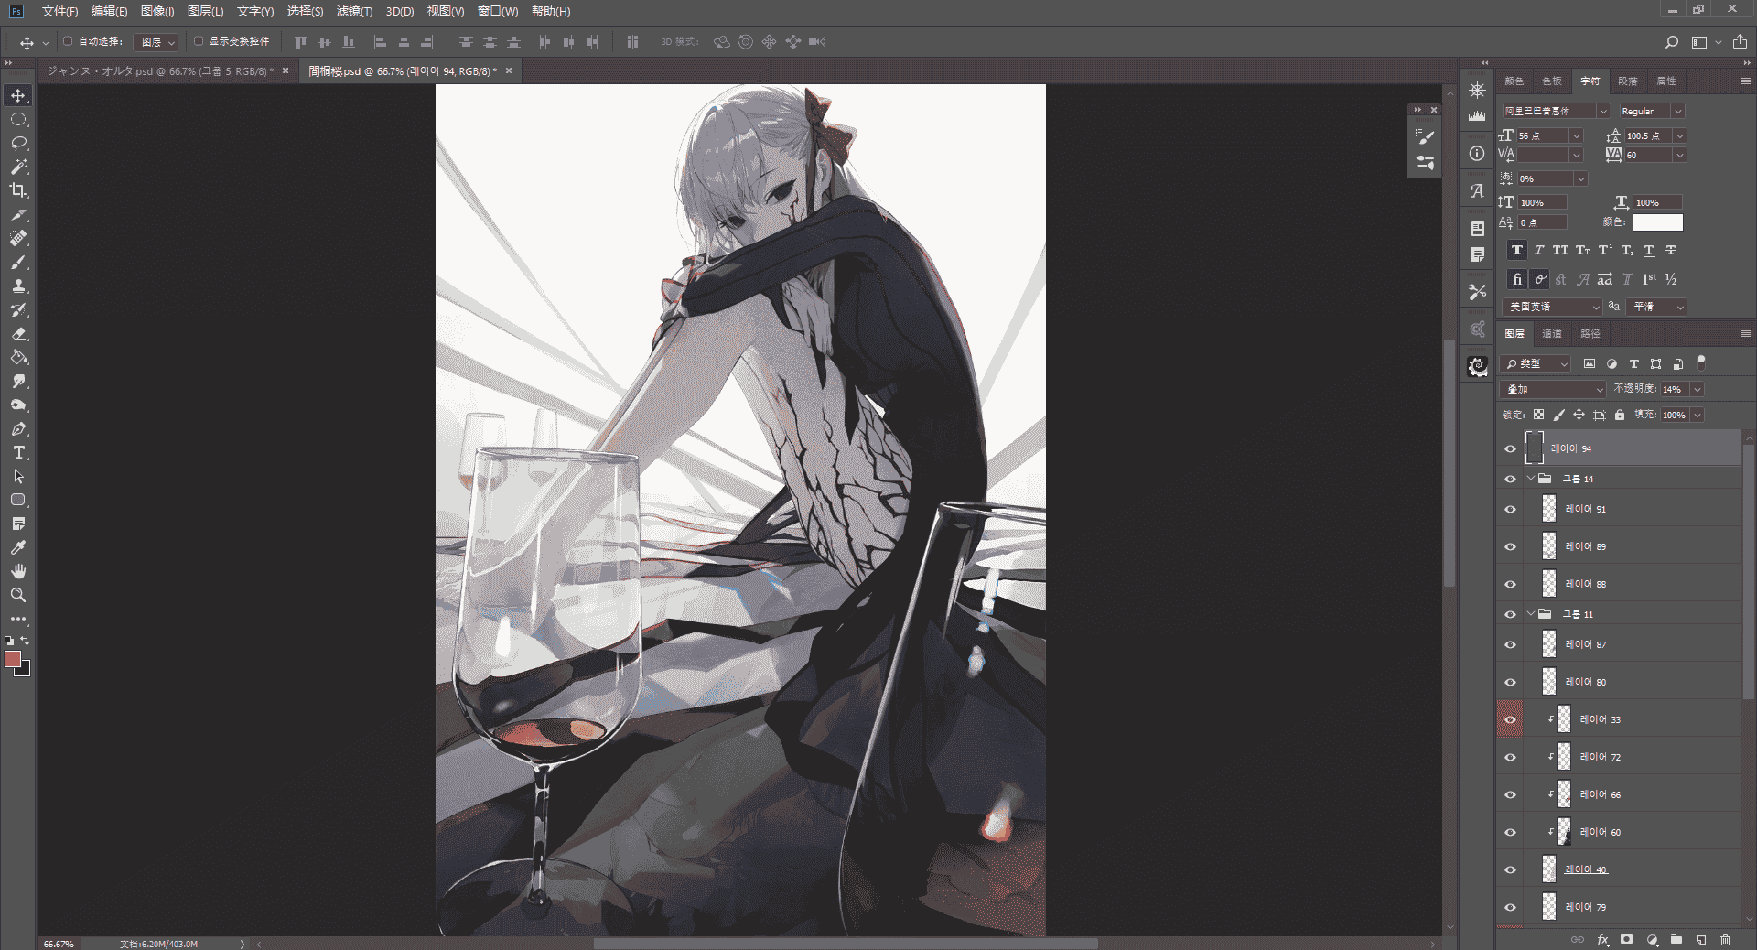The image size is (1757, 950).
Task: Select the Crop tool
Action: pos(18,191)
